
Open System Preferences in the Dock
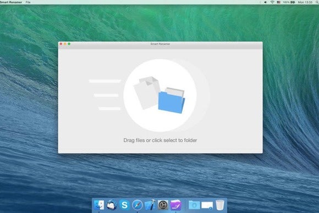163,205
